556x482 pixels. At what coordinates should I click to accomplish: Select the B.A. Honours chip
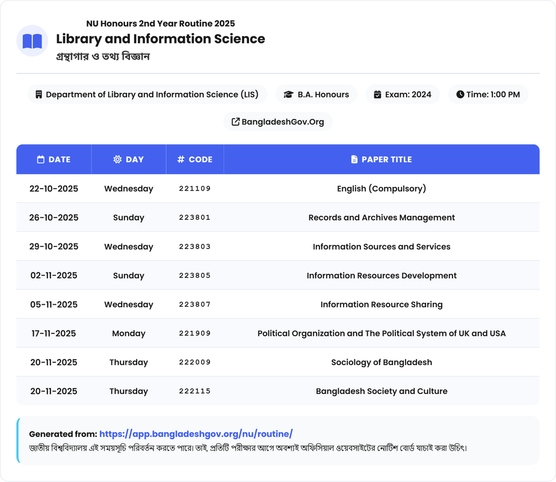317,95
